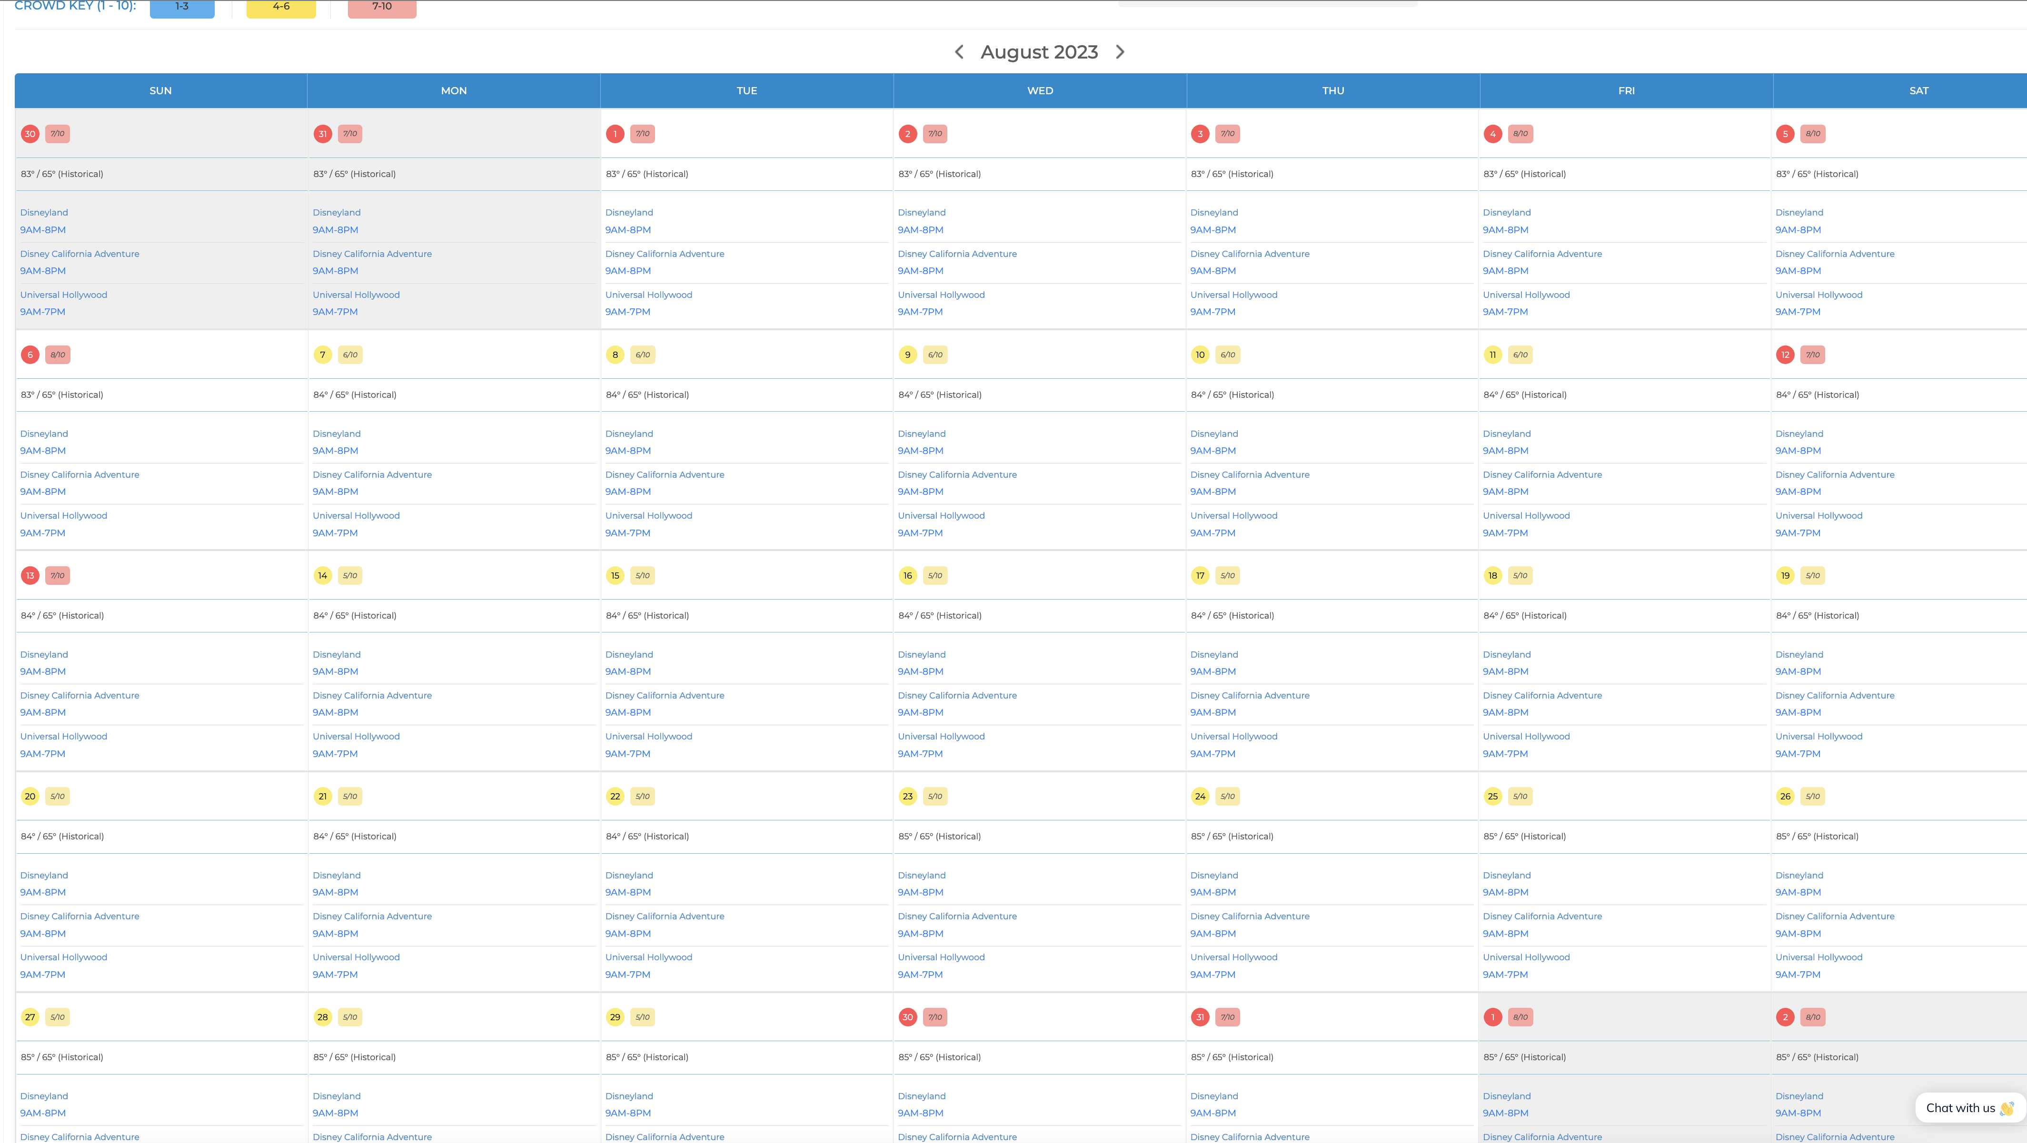Select the August 19 date circle

point(1786,576)
